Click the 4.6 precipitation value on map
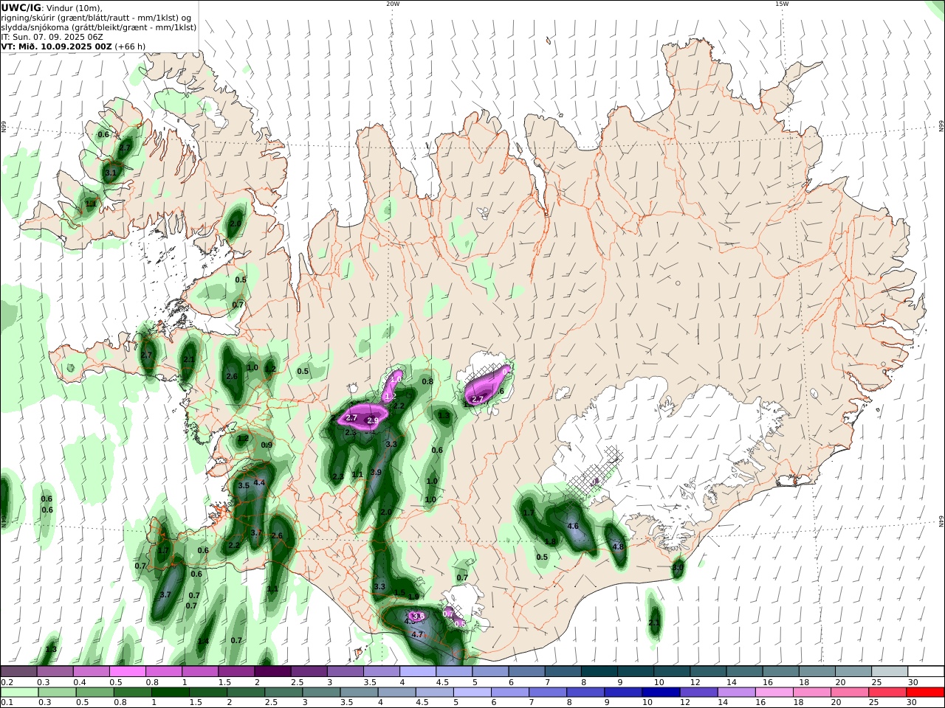 tap(573, 526)
